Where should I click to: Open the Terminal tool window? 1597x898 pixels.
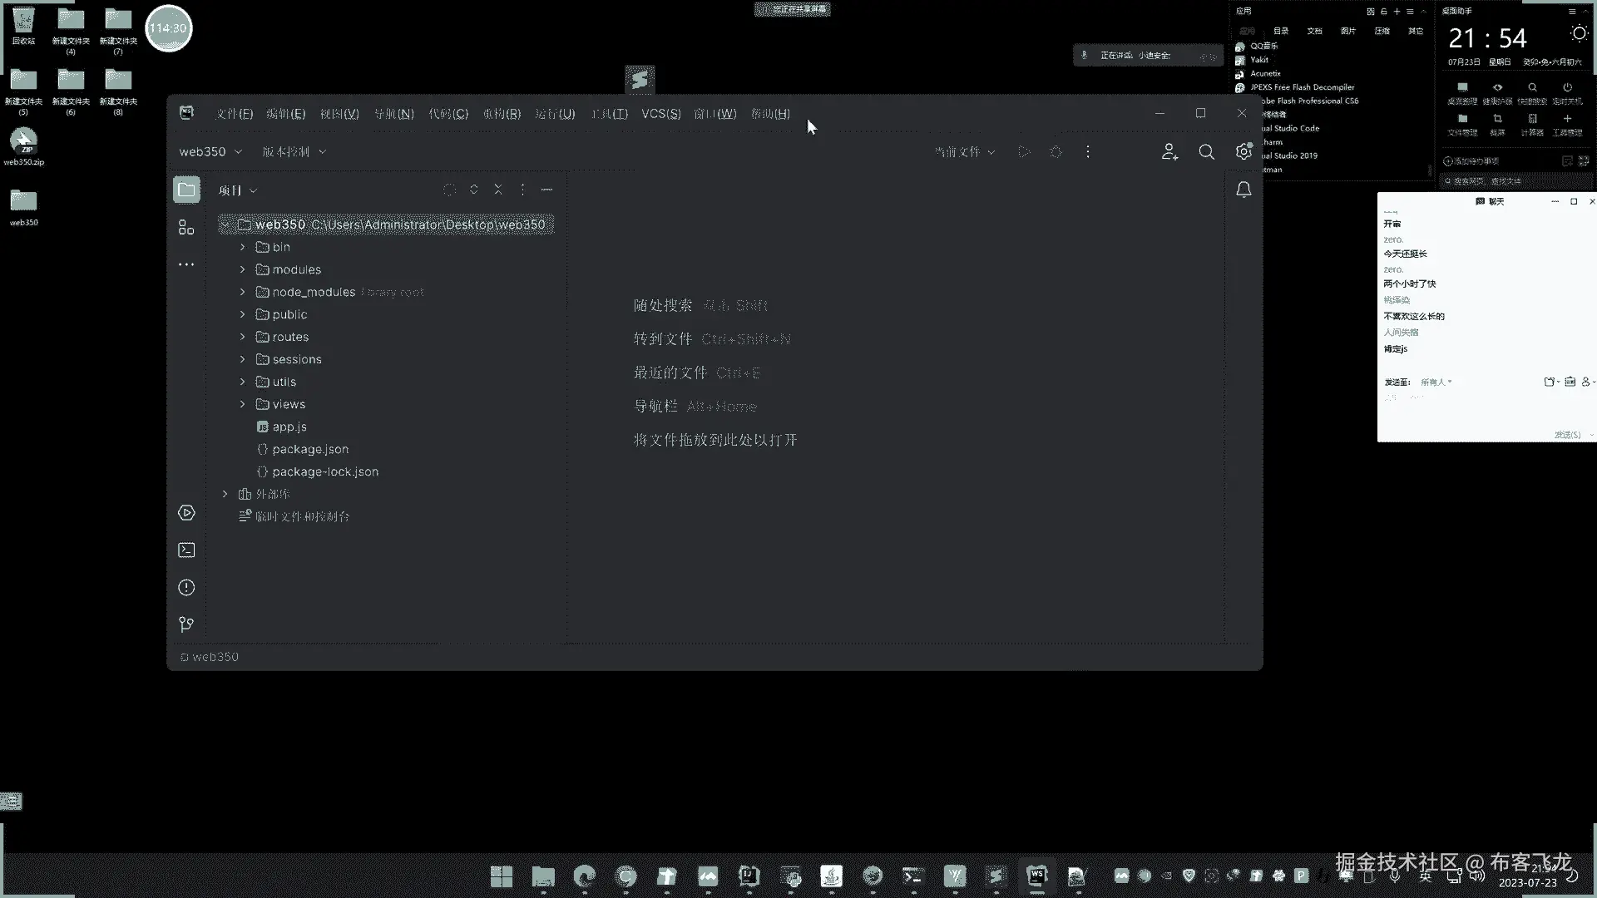pos(186,550)
